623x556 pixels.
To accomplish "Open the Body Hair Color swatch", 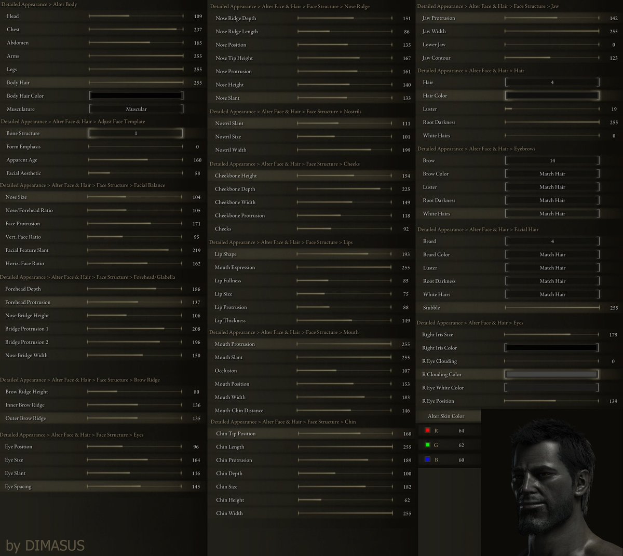I will pyautogui.click(x=136, y=96).
